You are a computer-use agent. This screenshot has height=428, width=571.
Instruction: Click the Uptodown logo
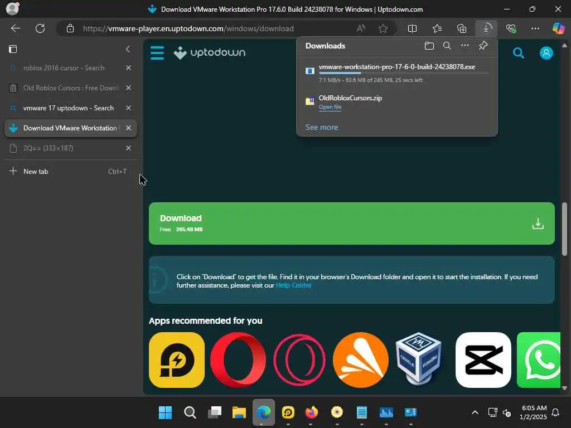click(x=210, y=53)
